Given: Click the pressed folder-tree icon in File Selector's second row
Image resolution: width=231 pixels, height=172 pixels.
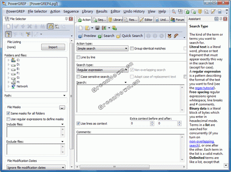Looking at the screenshot, I should tap(8, 34).
